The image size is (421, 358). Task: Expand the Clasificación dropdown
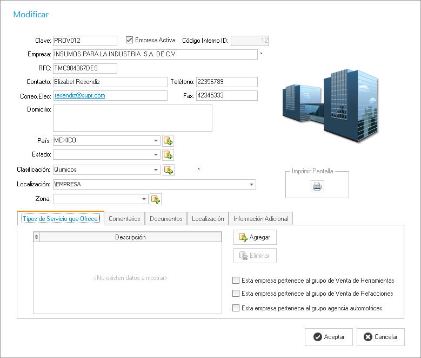tap(156, 170)
